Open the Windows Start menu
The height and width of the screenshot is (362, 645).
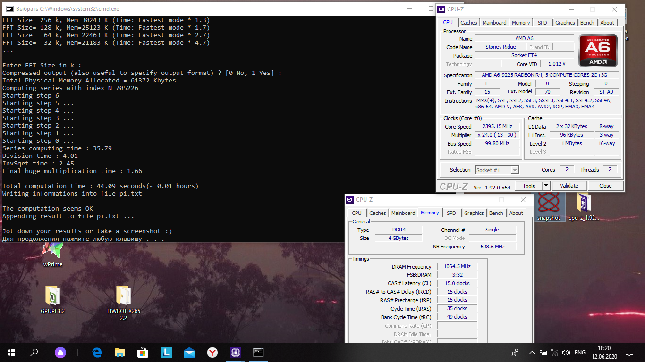tap(11, 352)
